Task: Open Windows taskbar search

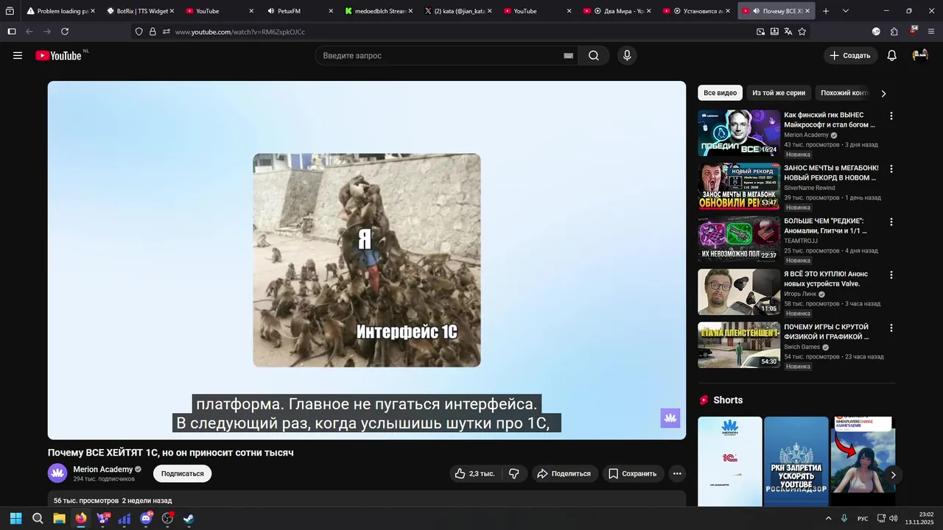Action: (x=38, y=518)
